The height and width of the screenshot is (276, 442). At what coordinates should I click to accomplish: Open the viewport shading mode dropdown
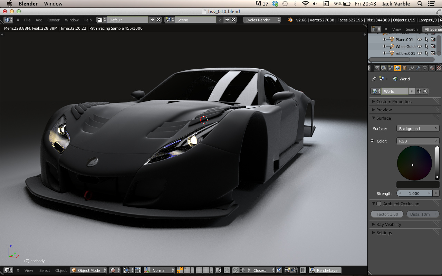point(115,270)
